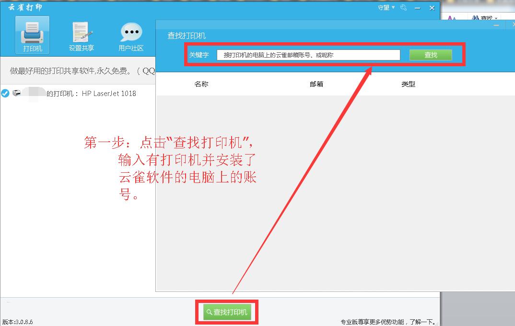This screenshot has height=326, width=515.
Task: Click the keyword input field beside 关键字
Action: [309, 55]
